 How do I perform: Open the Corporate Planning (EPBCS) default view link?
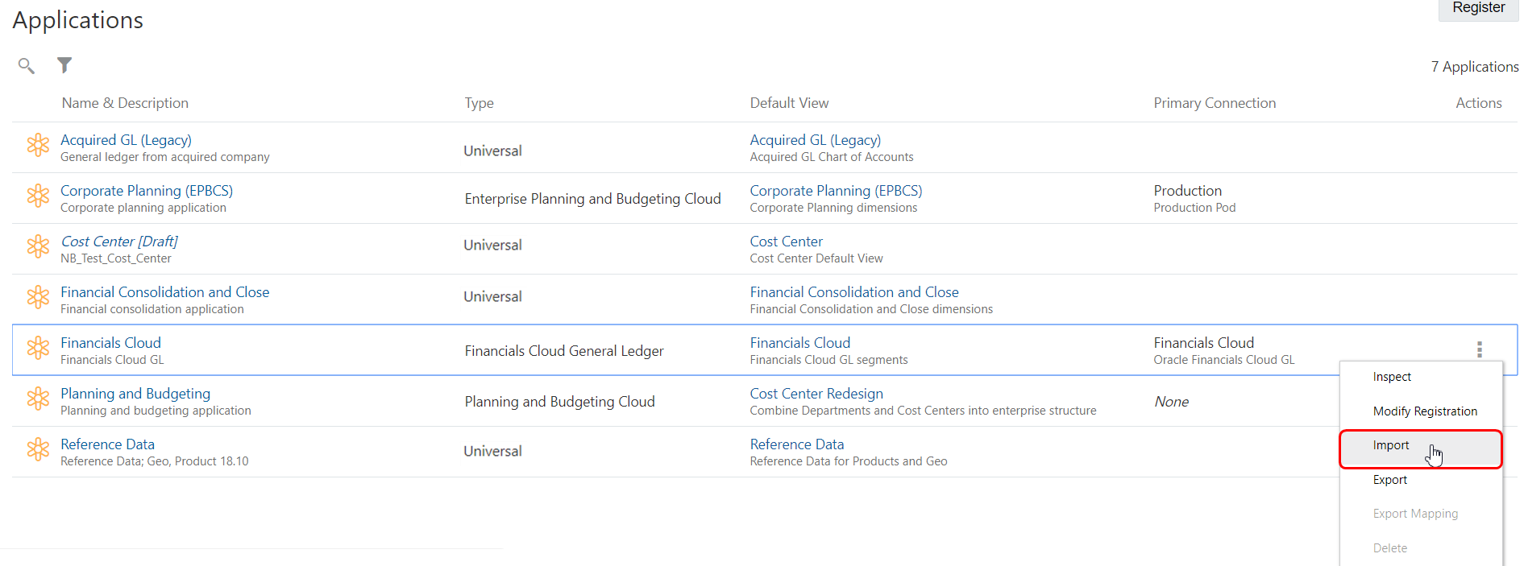click(x=836, y=191)
